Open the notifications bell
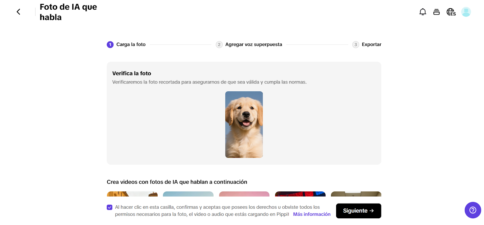The height and width of the screenshot is (225, 484). coord(423,12)
